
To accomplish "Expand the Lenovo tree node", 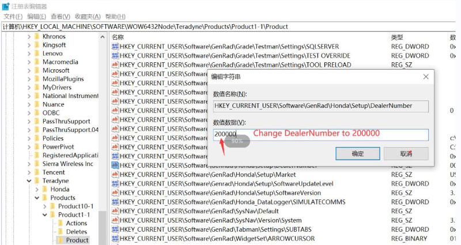I will (x=29, y=54).
